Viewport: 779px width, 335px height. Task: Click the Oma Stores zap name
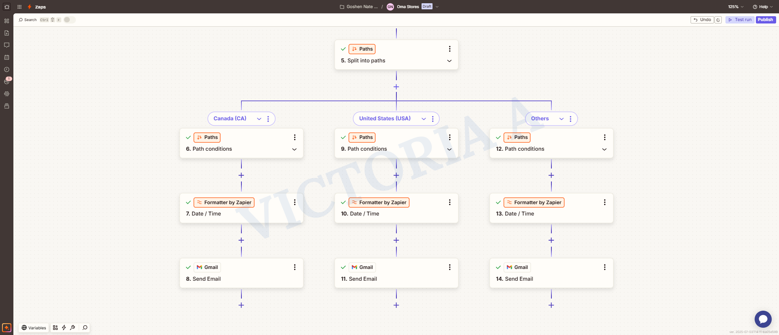click(408, 7)
